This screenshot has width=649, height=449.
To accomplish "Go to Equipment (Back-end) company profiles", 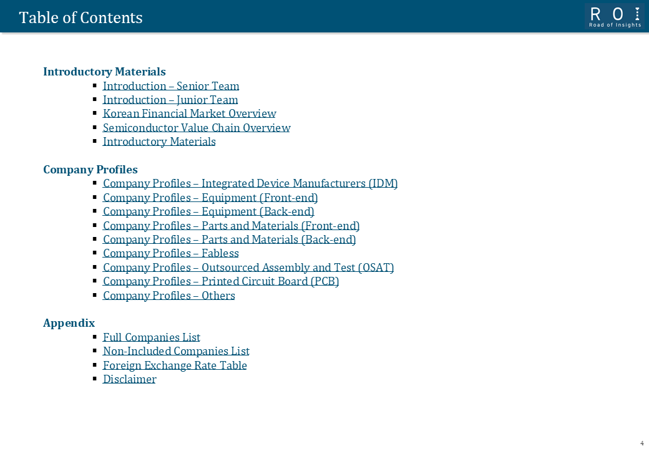I will (208, 211).
